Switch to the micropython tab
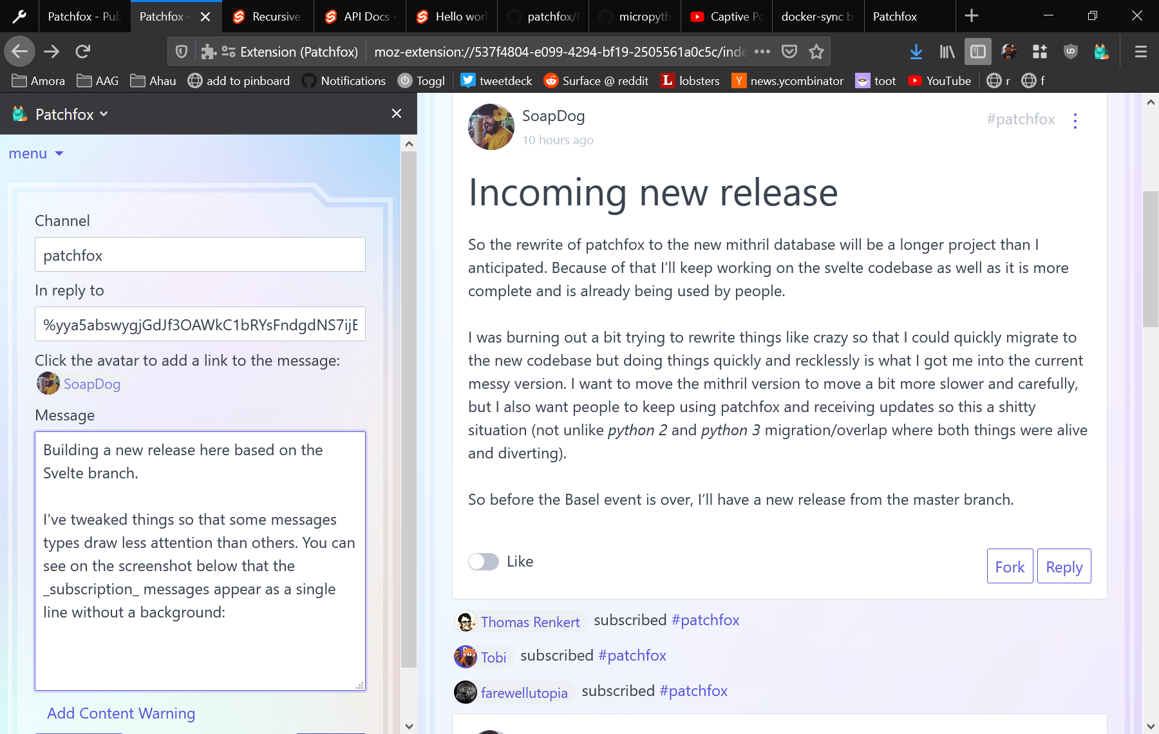 (x=634, y=16)
